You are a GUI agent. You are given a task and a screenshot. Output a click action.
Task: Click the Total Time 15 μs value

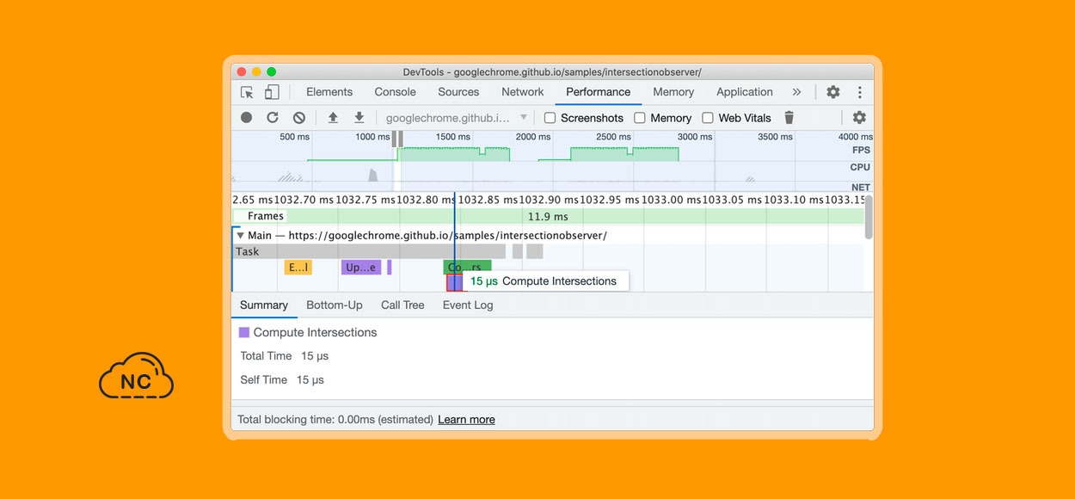pos(315,356)
